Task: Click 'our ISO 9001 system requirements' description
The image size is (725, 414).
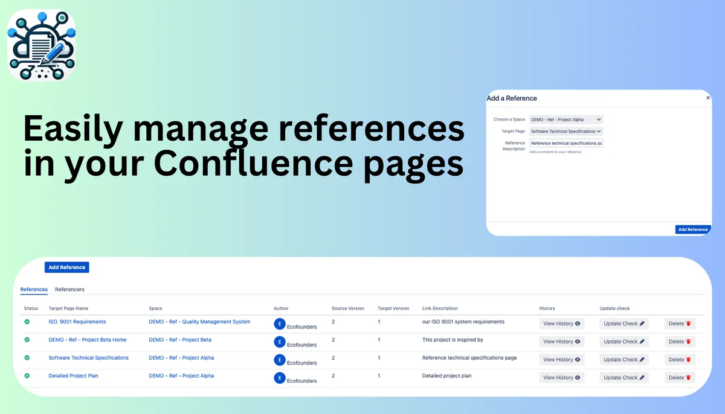Action: (x=463, y=322)
